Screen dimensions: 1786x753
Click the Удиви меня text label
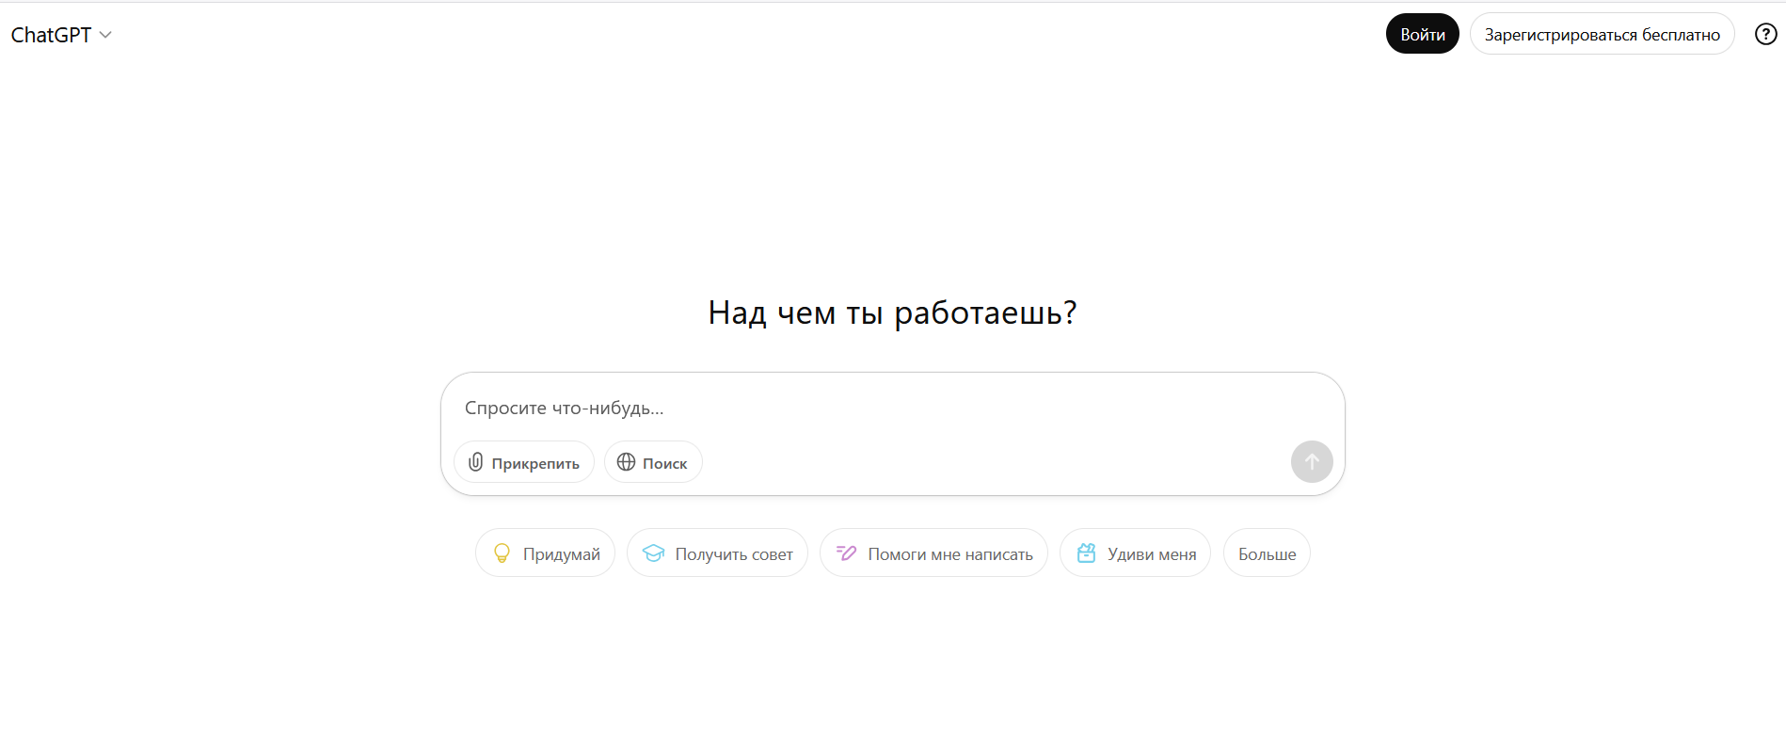pos(1151,554)
